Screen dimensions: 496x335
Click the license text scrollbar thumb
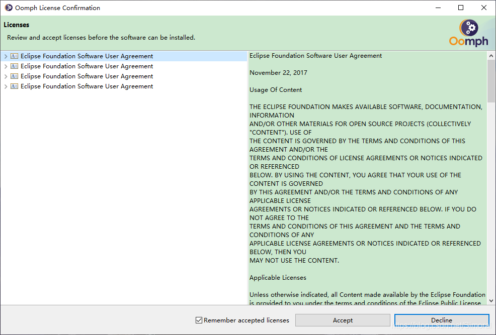pyautogui.click(x=491, y=81)
